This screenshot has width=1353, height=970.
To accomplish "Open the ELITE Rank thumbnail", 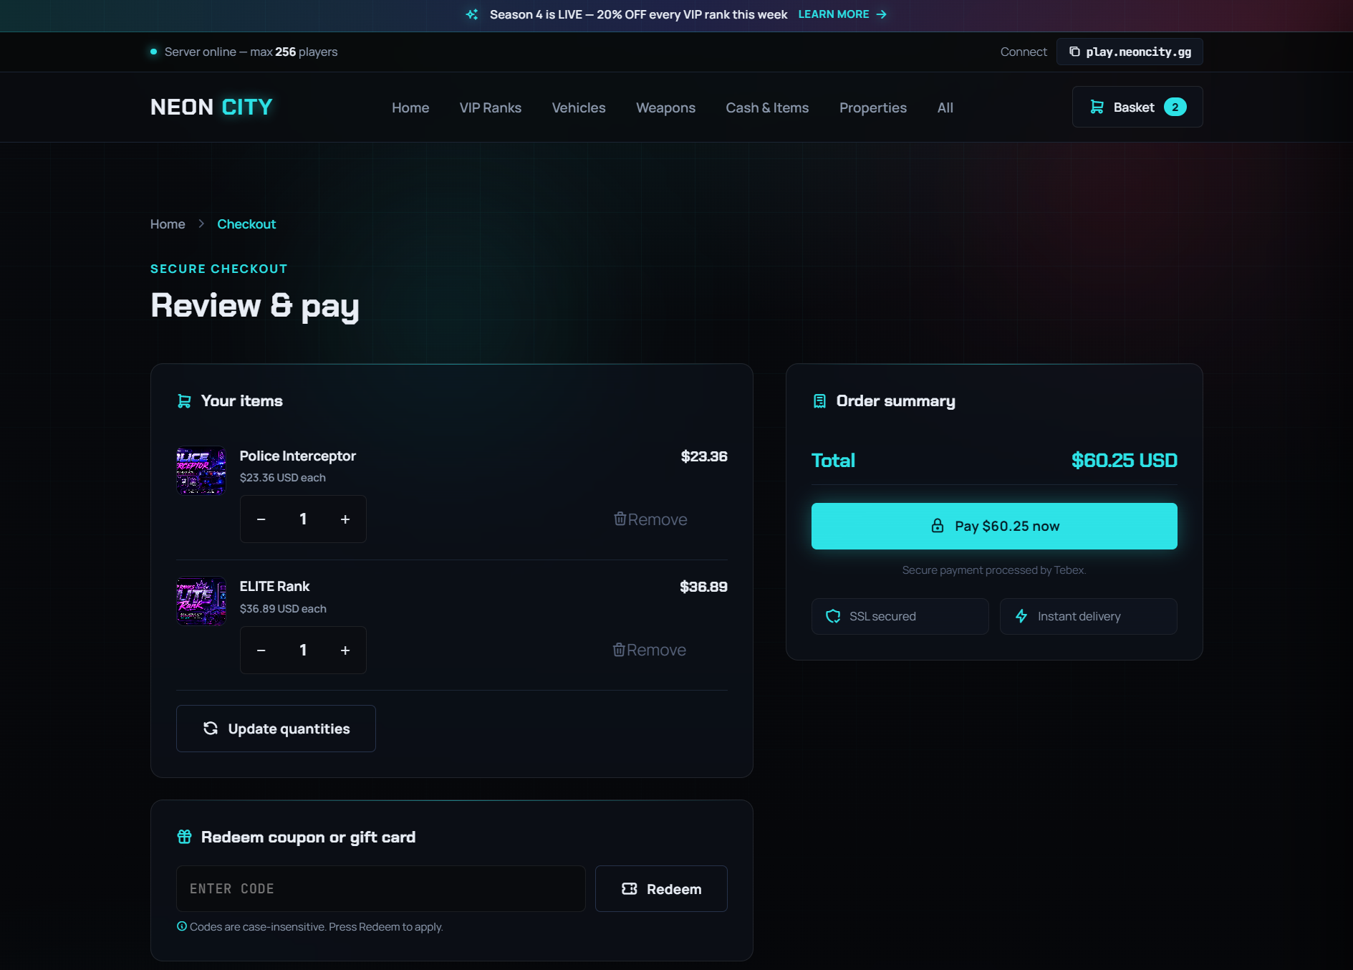I will (x=201, y=602).
